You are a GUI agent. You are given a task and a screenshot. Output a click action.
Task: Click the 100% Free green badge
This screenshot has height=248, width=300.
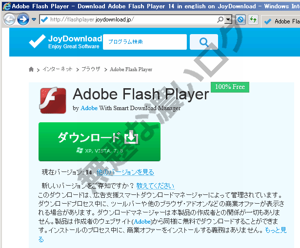point(230,87)
